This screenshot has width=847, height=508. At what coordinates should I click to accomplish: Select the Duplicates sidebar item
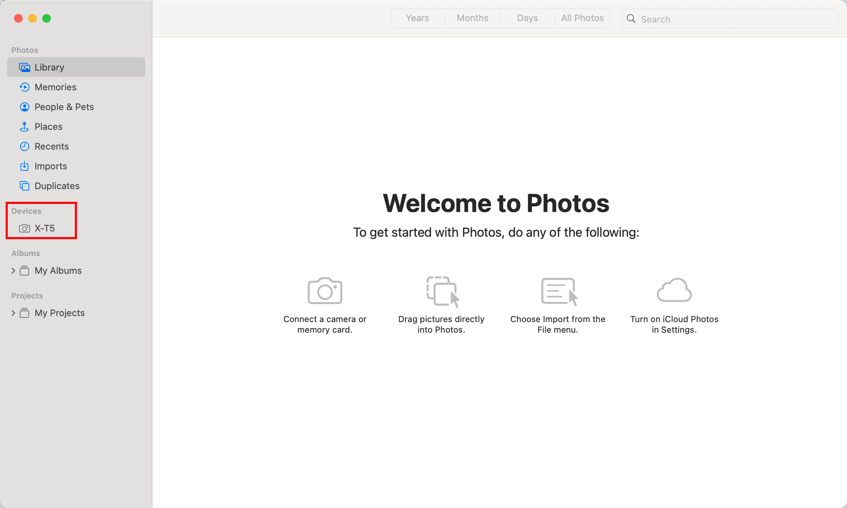(57, 186)
